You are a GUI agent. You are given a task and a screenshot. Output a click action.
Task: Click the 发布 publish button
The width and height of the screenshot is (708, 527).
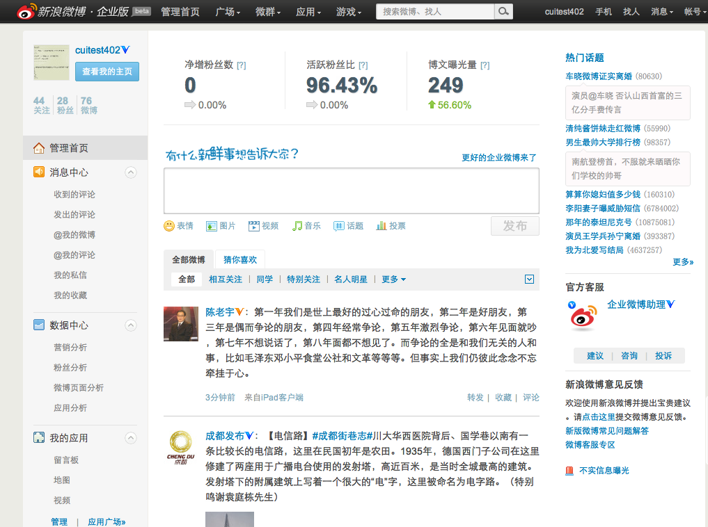pyautogui.click(x=514, y=226)
